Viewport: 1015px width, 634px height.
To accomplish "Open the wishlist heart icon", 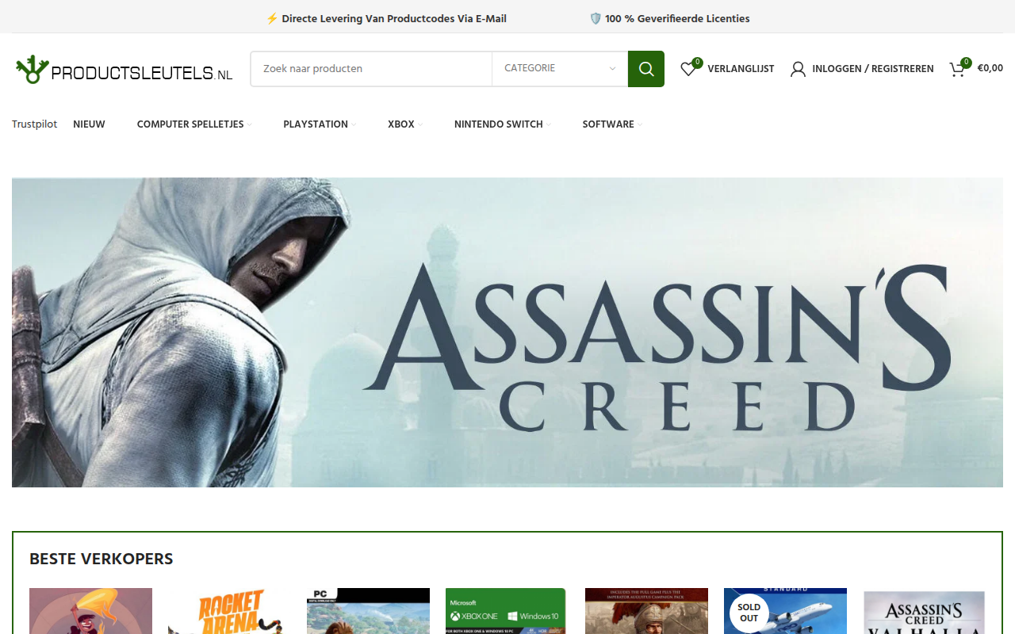I will (x=688, y=69).
